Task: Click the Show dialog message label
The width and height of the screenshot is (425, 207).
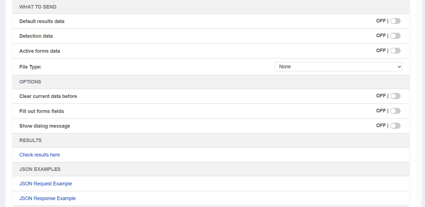Action: click(44, 126)
